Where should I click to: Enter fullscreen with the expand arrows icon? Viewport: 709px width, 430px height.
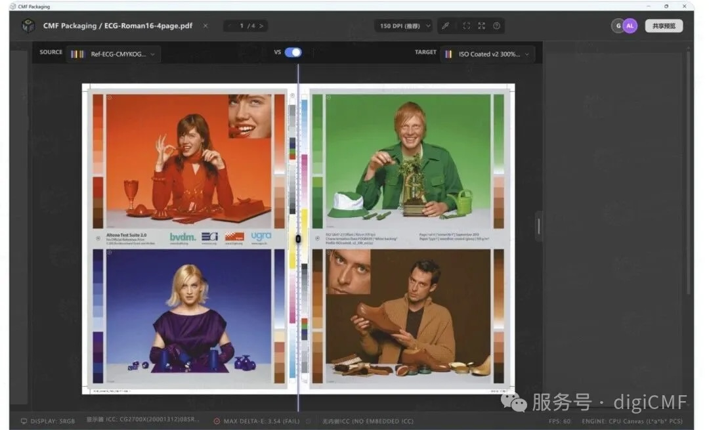(x=482, y=26)
